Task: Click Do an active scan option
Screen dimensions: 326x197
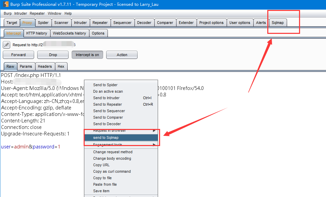Action: click(x=108, y=91)
